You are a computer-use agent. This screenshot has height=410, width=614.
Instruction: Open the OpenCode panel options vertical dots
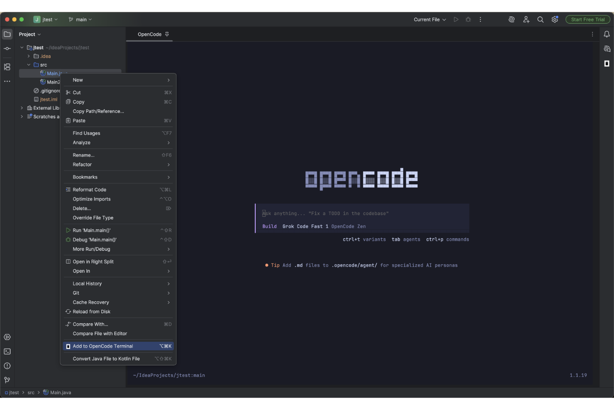[x=592, y=34]
